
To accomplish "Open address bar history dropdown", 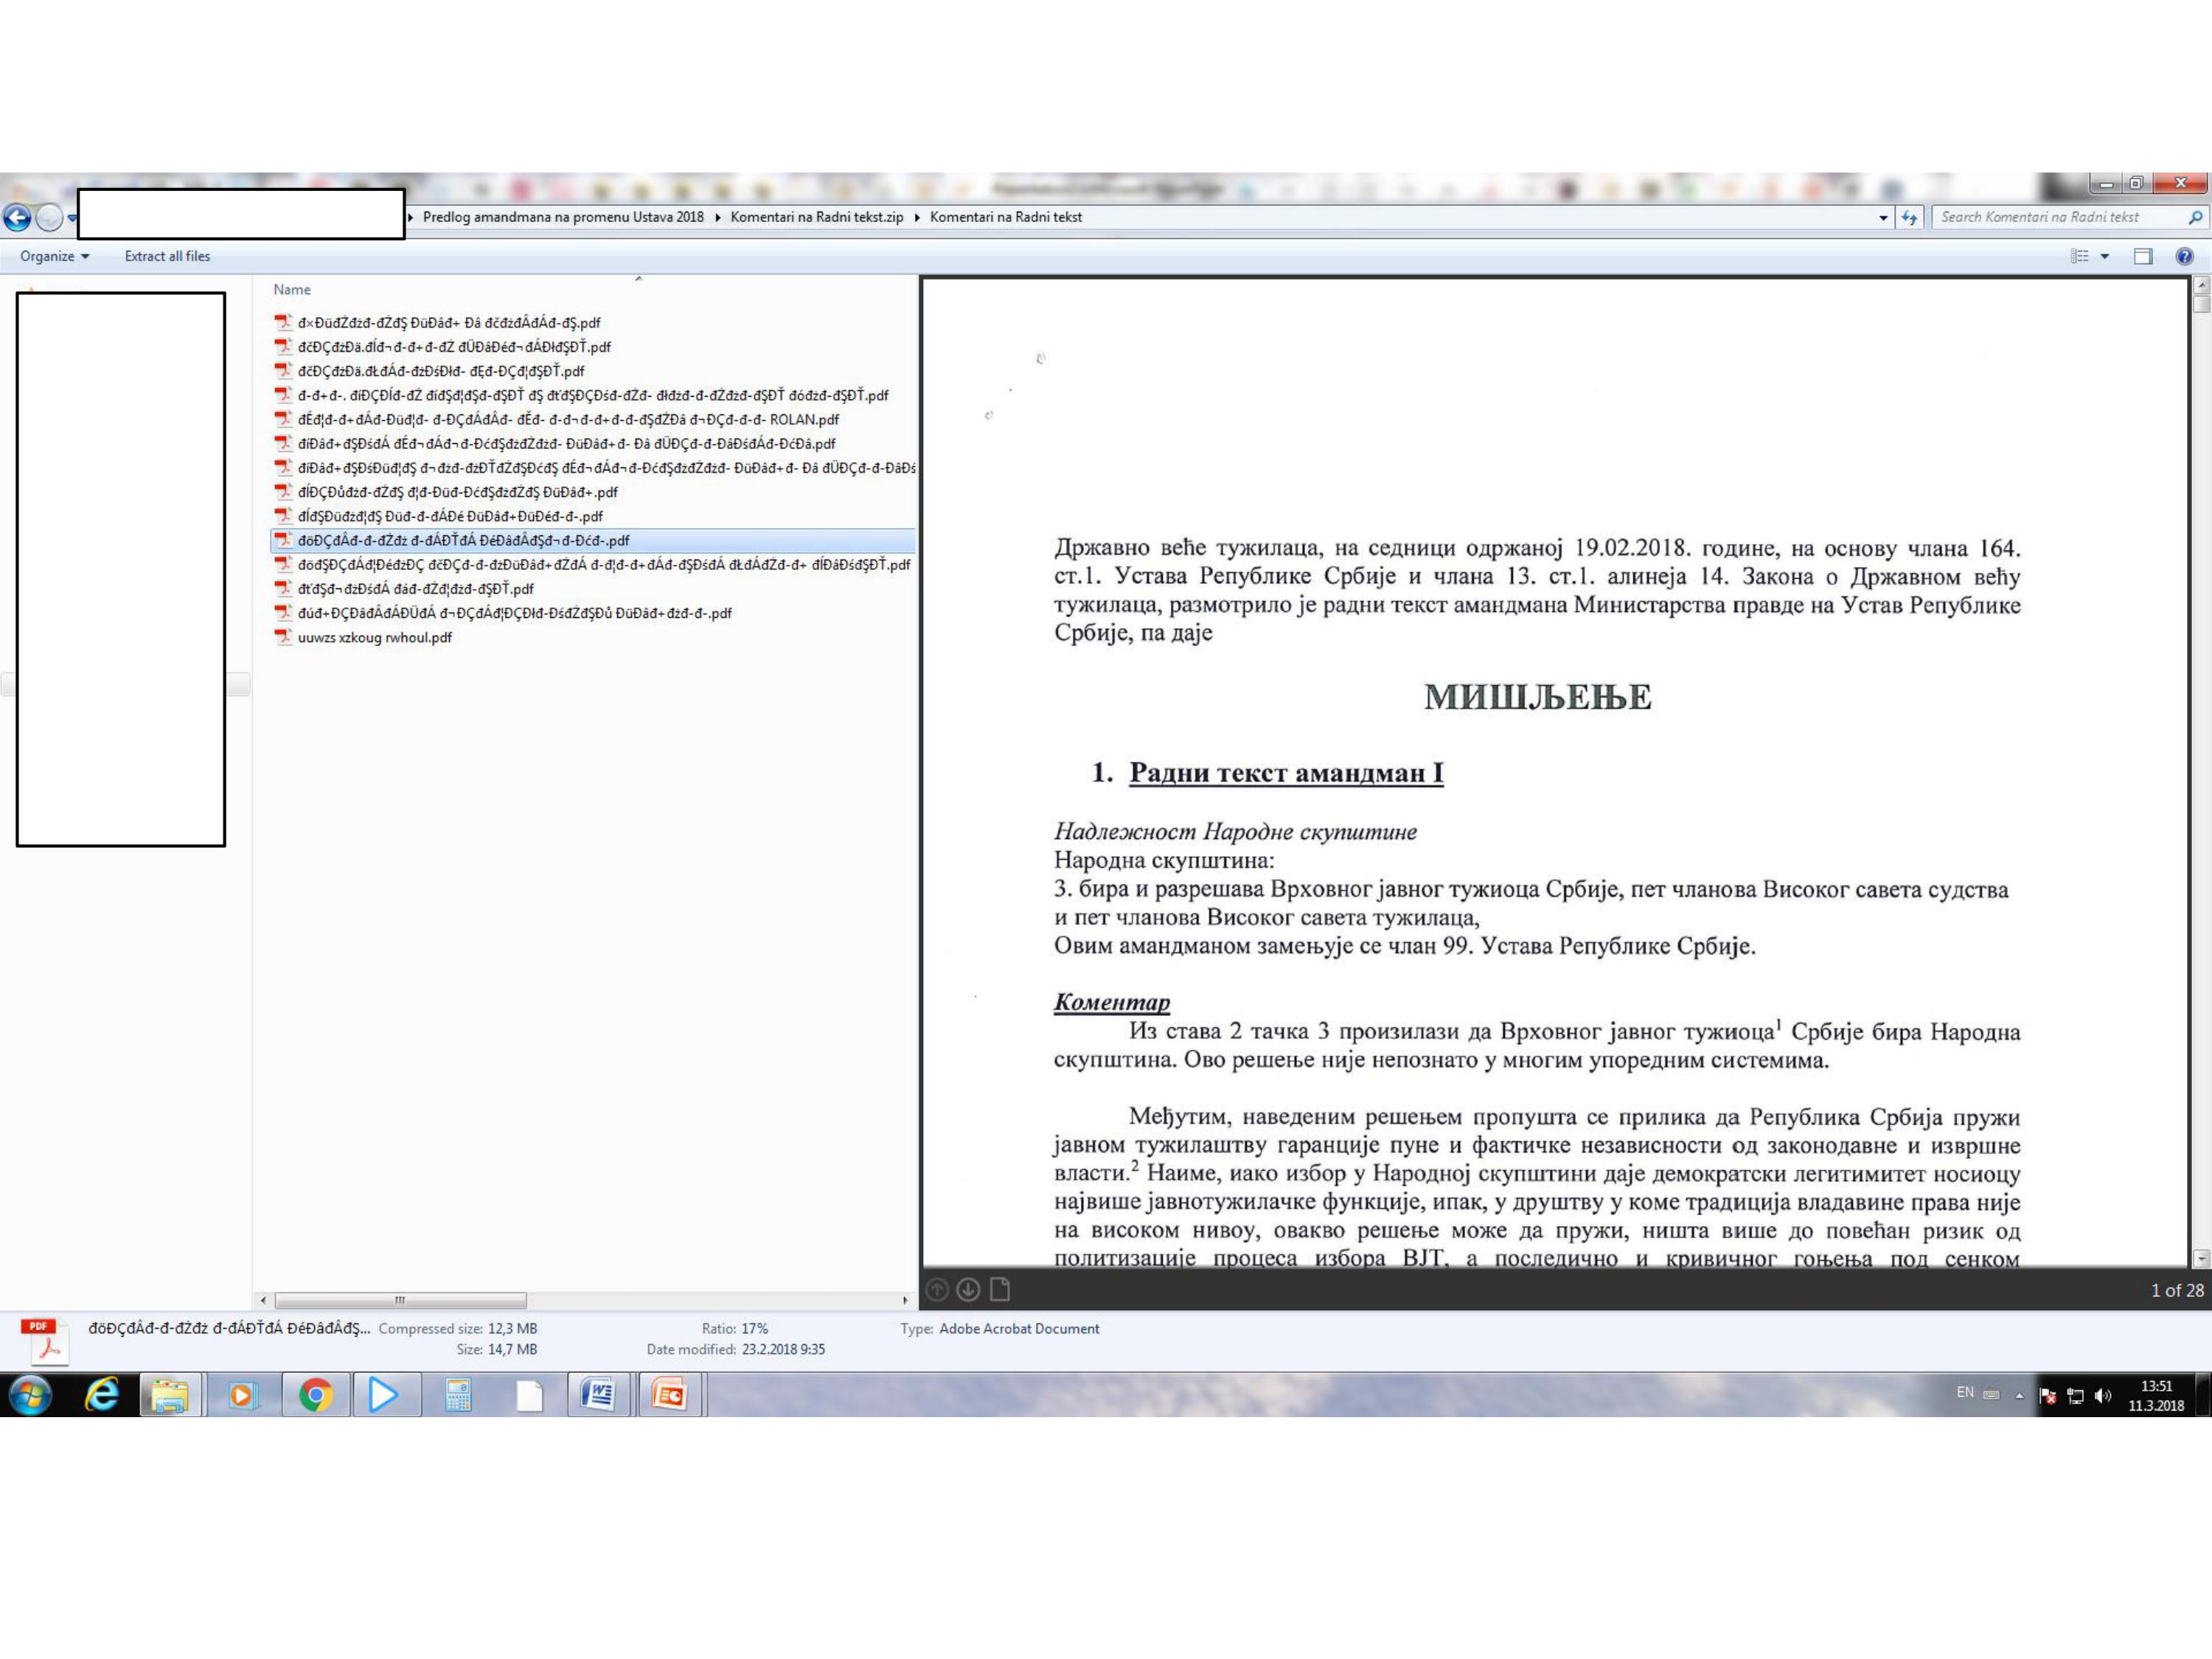I will tap(1883, 217).
